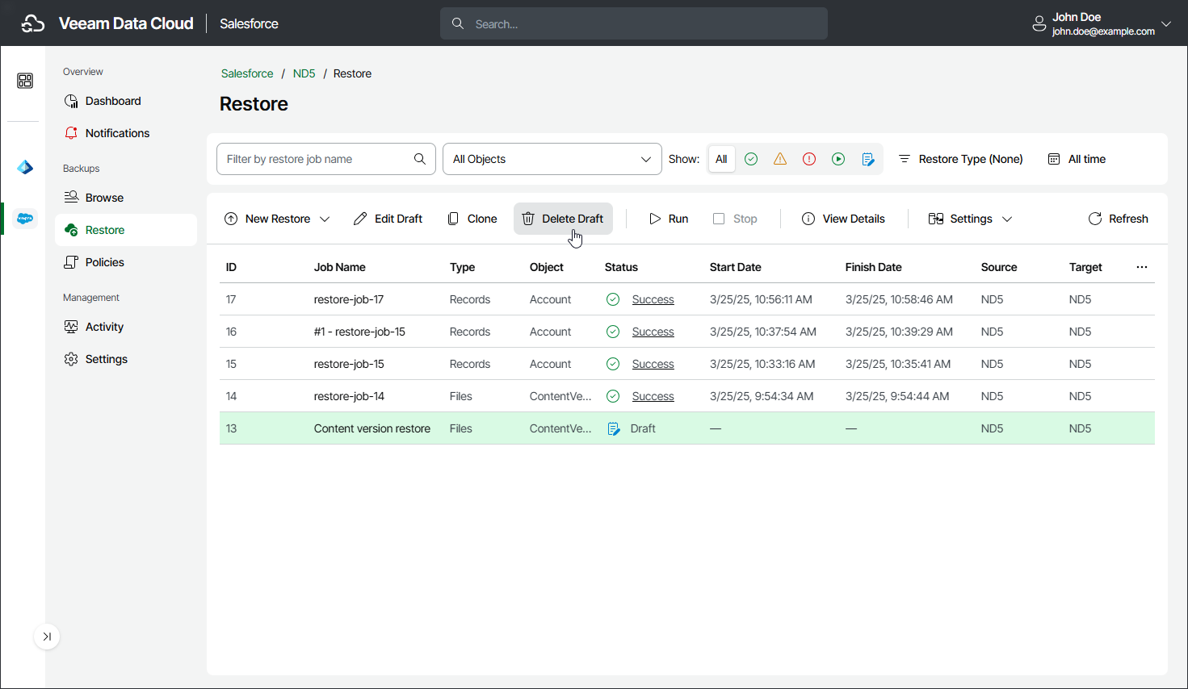Open Success link for restore-job-17

click(x=653, y=299)
